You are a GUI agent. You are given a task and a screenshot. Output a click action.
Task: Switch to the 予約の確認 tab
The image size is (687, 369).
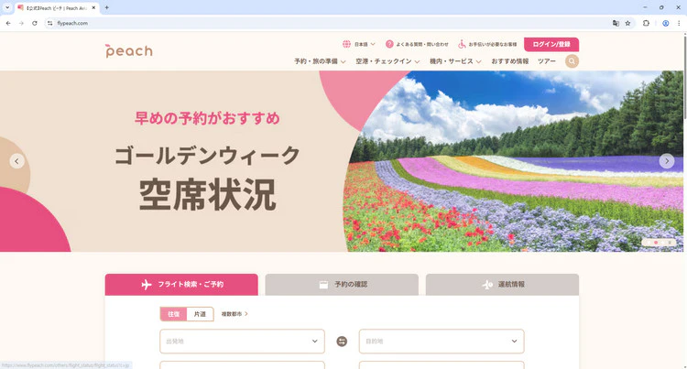coord(342,285)
